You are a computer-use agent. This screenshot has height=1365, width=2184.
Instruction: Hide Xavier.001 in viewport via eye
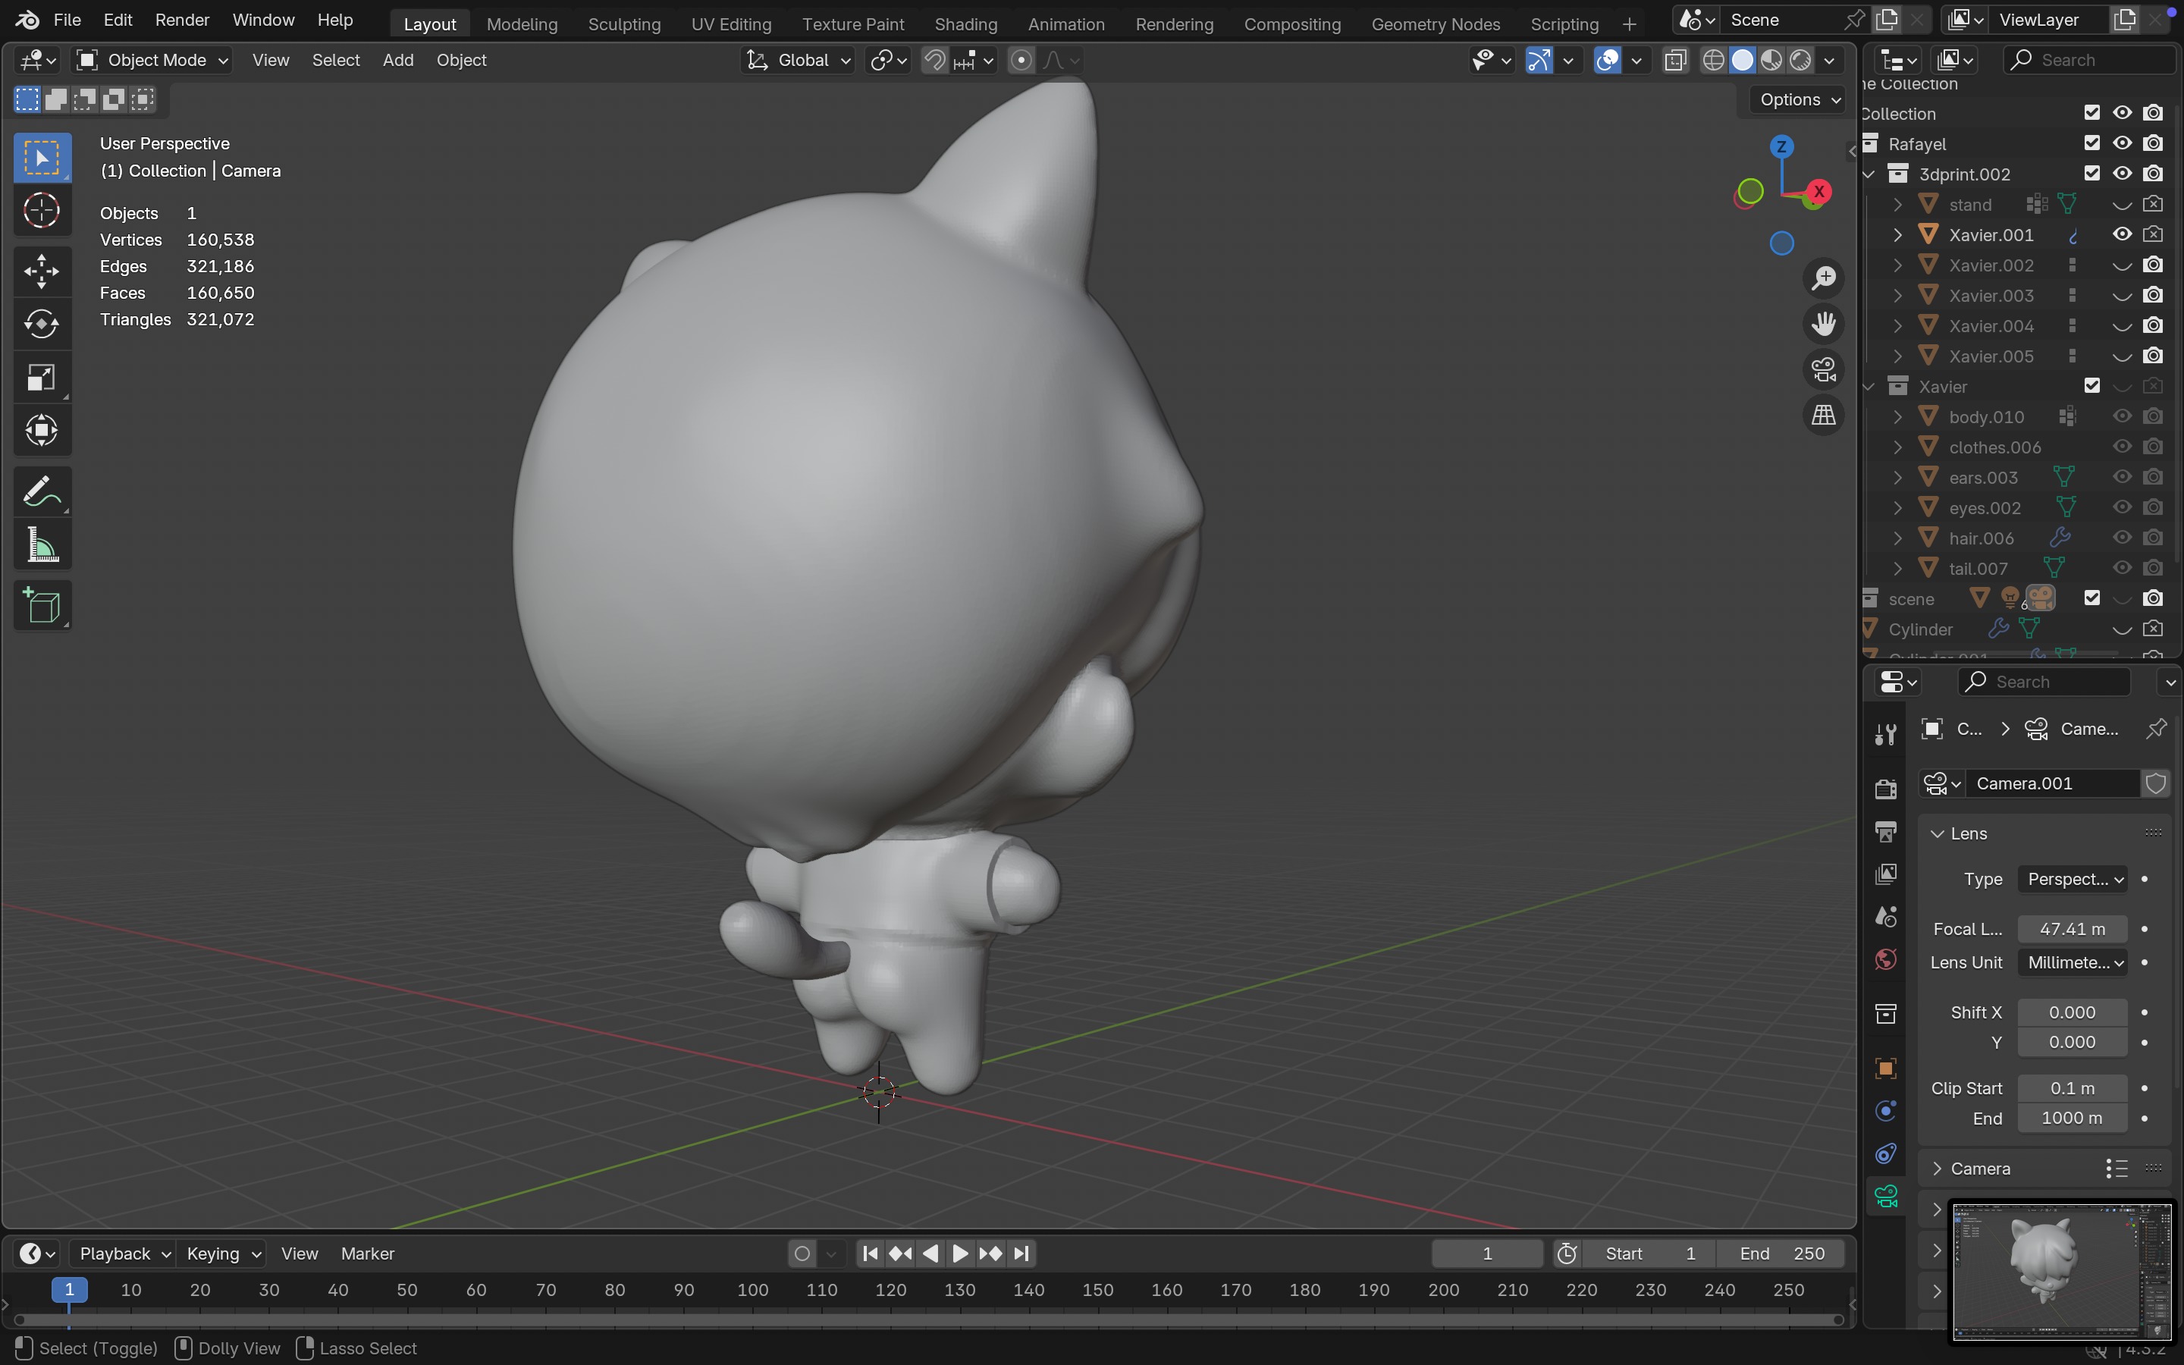point(2123,235)
